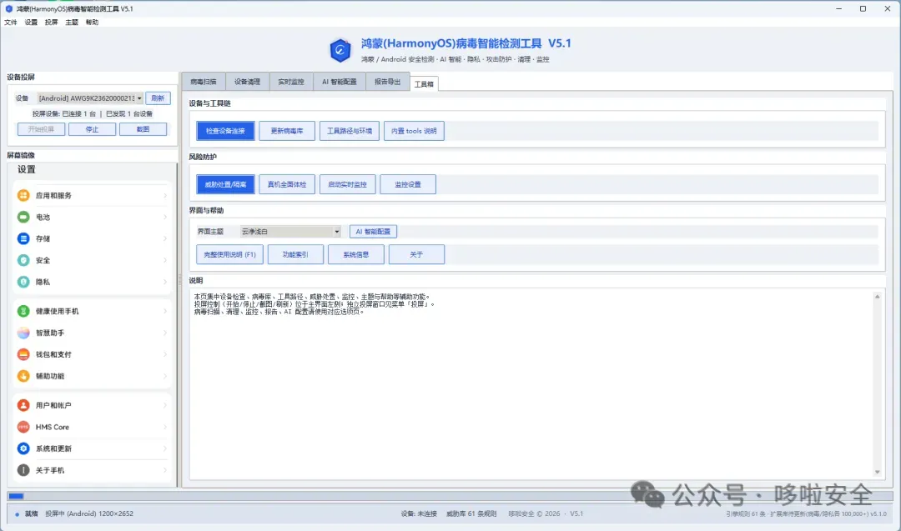Select the 工具箱 tab
The image size is (901, 531).
(424, 84)
